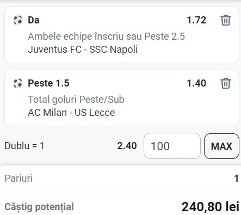Click the Total goluri Peste/Sub market label
The width and height of the screenshot is (241, 215).
click(76, 100)
